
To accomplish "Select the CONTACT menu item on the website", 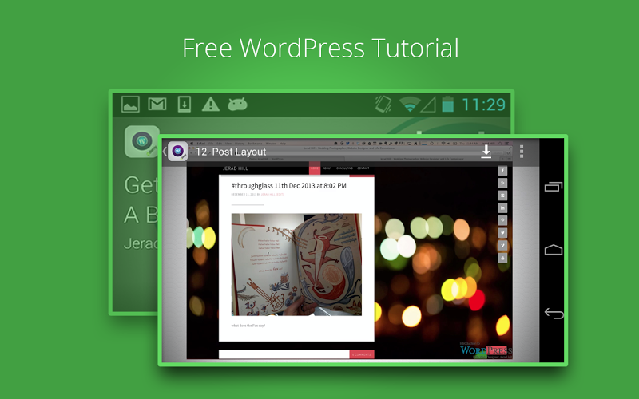I will (363, 168).
